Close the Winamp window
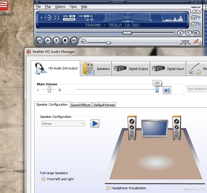This screenshot has width=207, height=193. pyautogui.click(x=199, y=2)
